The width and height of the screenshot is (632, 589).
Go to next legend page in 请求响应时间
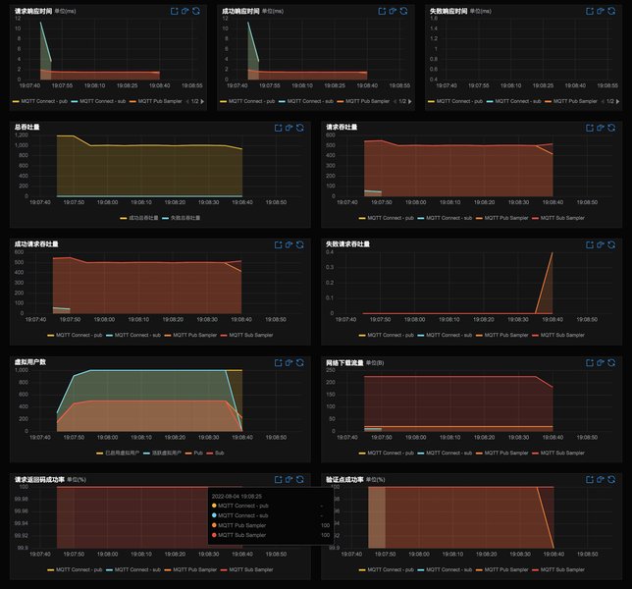tap(202, 101)
